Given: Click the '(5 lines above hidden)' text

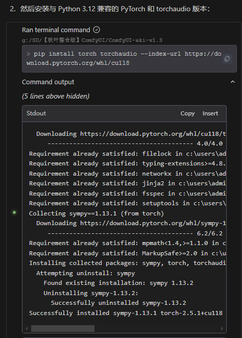Looking at the screenshot, I should click(56, 96).
